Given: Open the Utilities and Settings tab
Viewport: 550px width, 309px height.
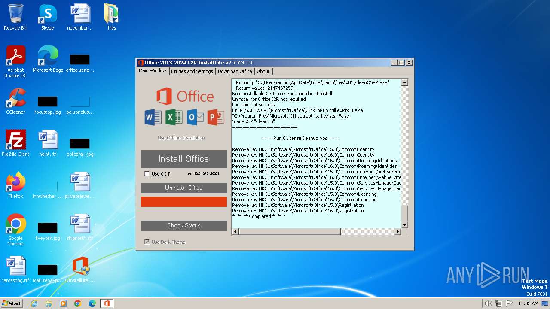Looking at the screenshot, I should pos(192,71).
